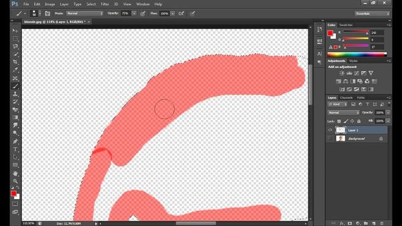Open the Filter menu
The image size is (402, 226).
[105, 4]
